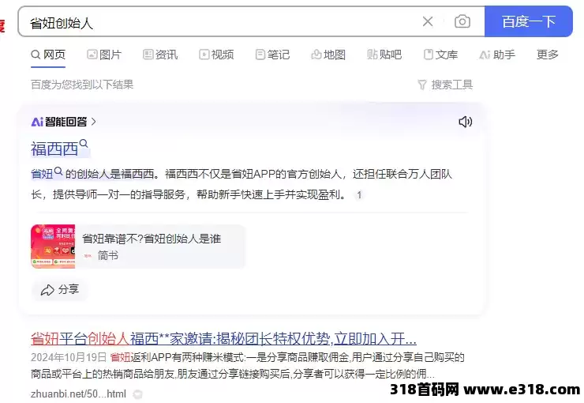
Task: Open result 省妞平台创始人福西**家邀请
Action: click(223, 339)
